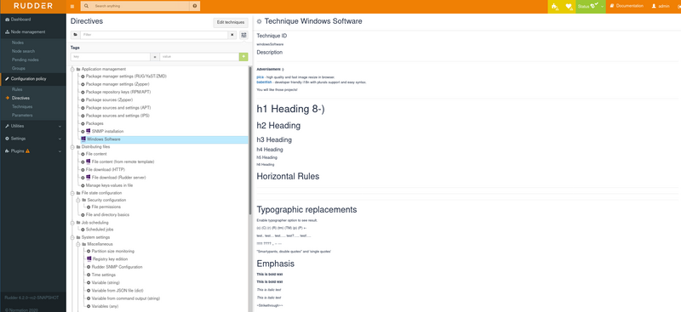Viewport: 681px width, 312px height.
Task: Expand the Settings sidebar menu
Action: click(33, 139)
